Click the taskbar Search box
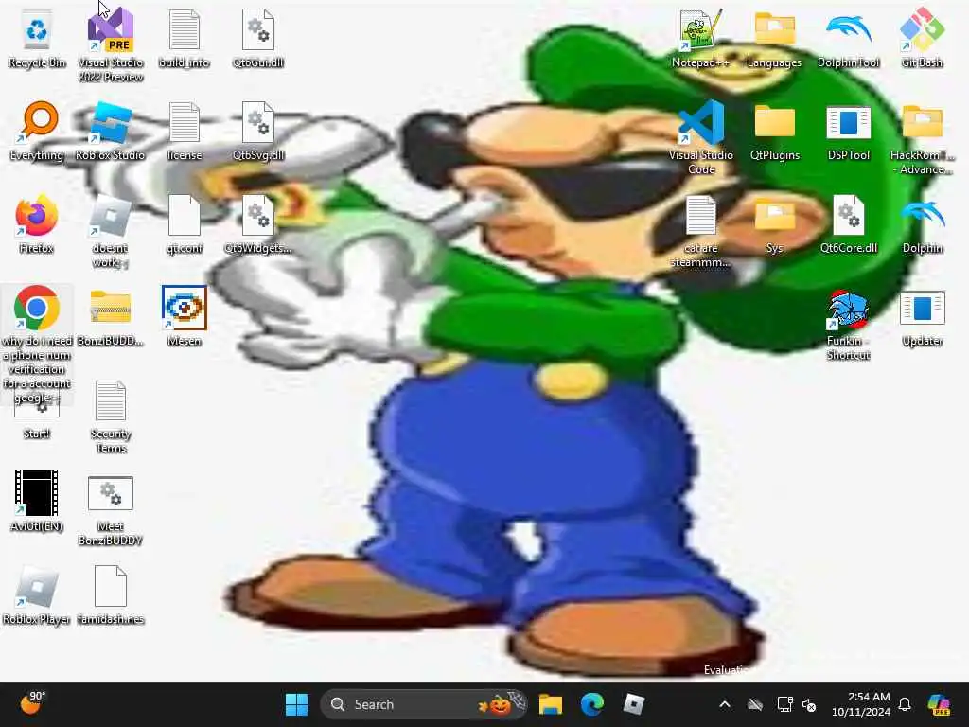Viewport: 969px width, 727px height. pyautogui.click(x=424, y=704)
